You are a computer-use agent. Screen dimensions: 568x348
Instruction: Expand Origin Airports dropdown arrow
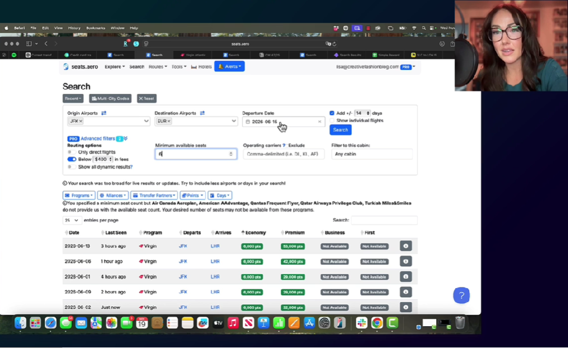coord(146,121)
